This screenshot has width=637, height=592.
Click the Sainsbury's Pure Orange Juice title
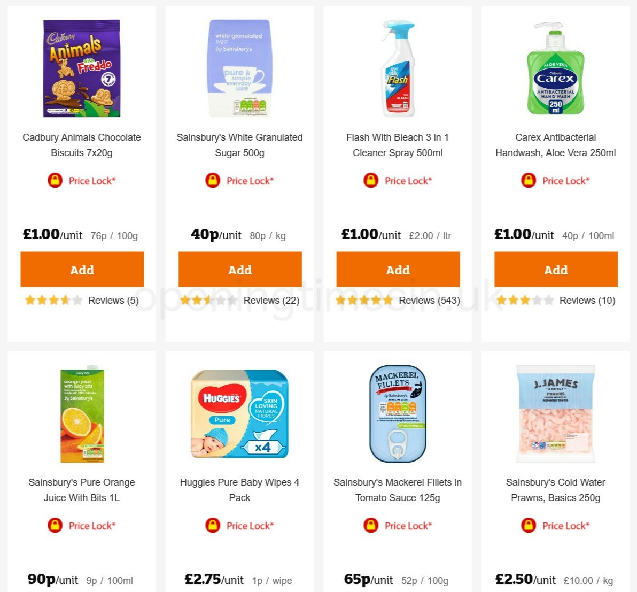(x=81, y=490)
